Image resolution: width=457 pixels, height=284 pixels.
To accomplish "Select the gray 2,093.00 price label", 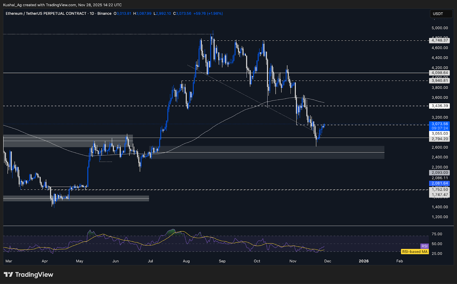I will (439, 173).
